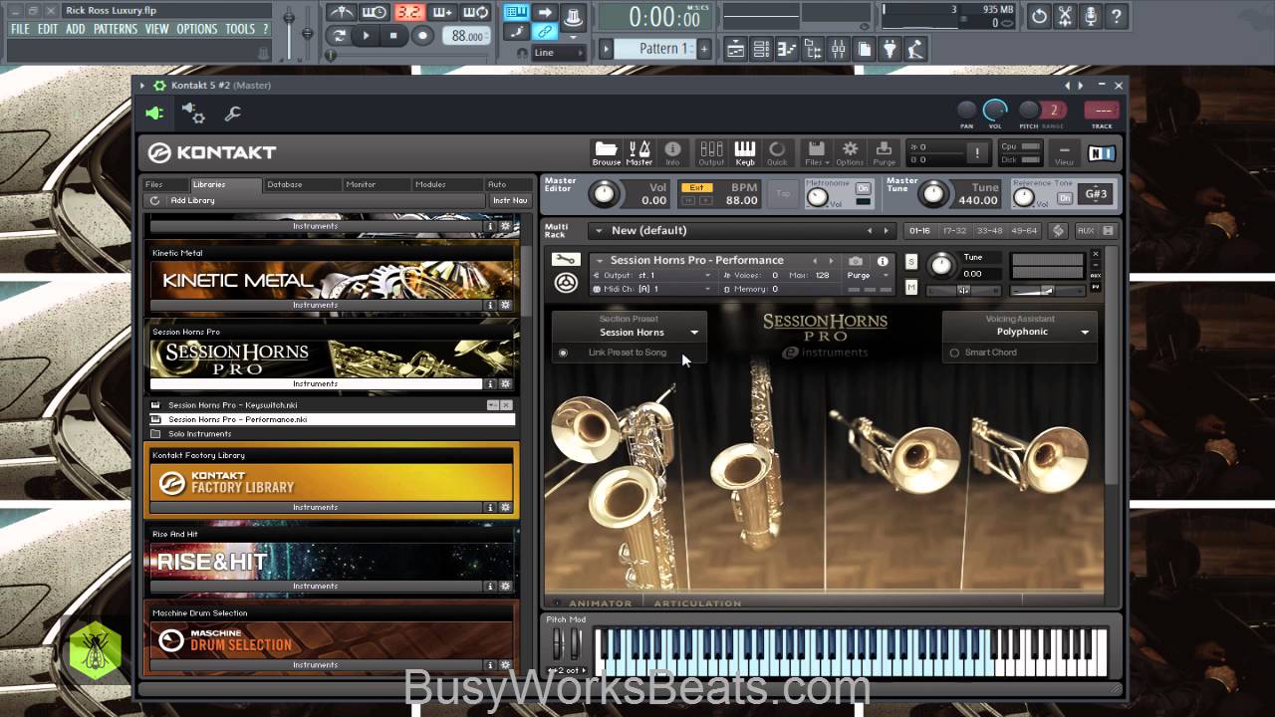Solo the Session Horns instrument with S

pyautogui.click(x=911, y=262)
